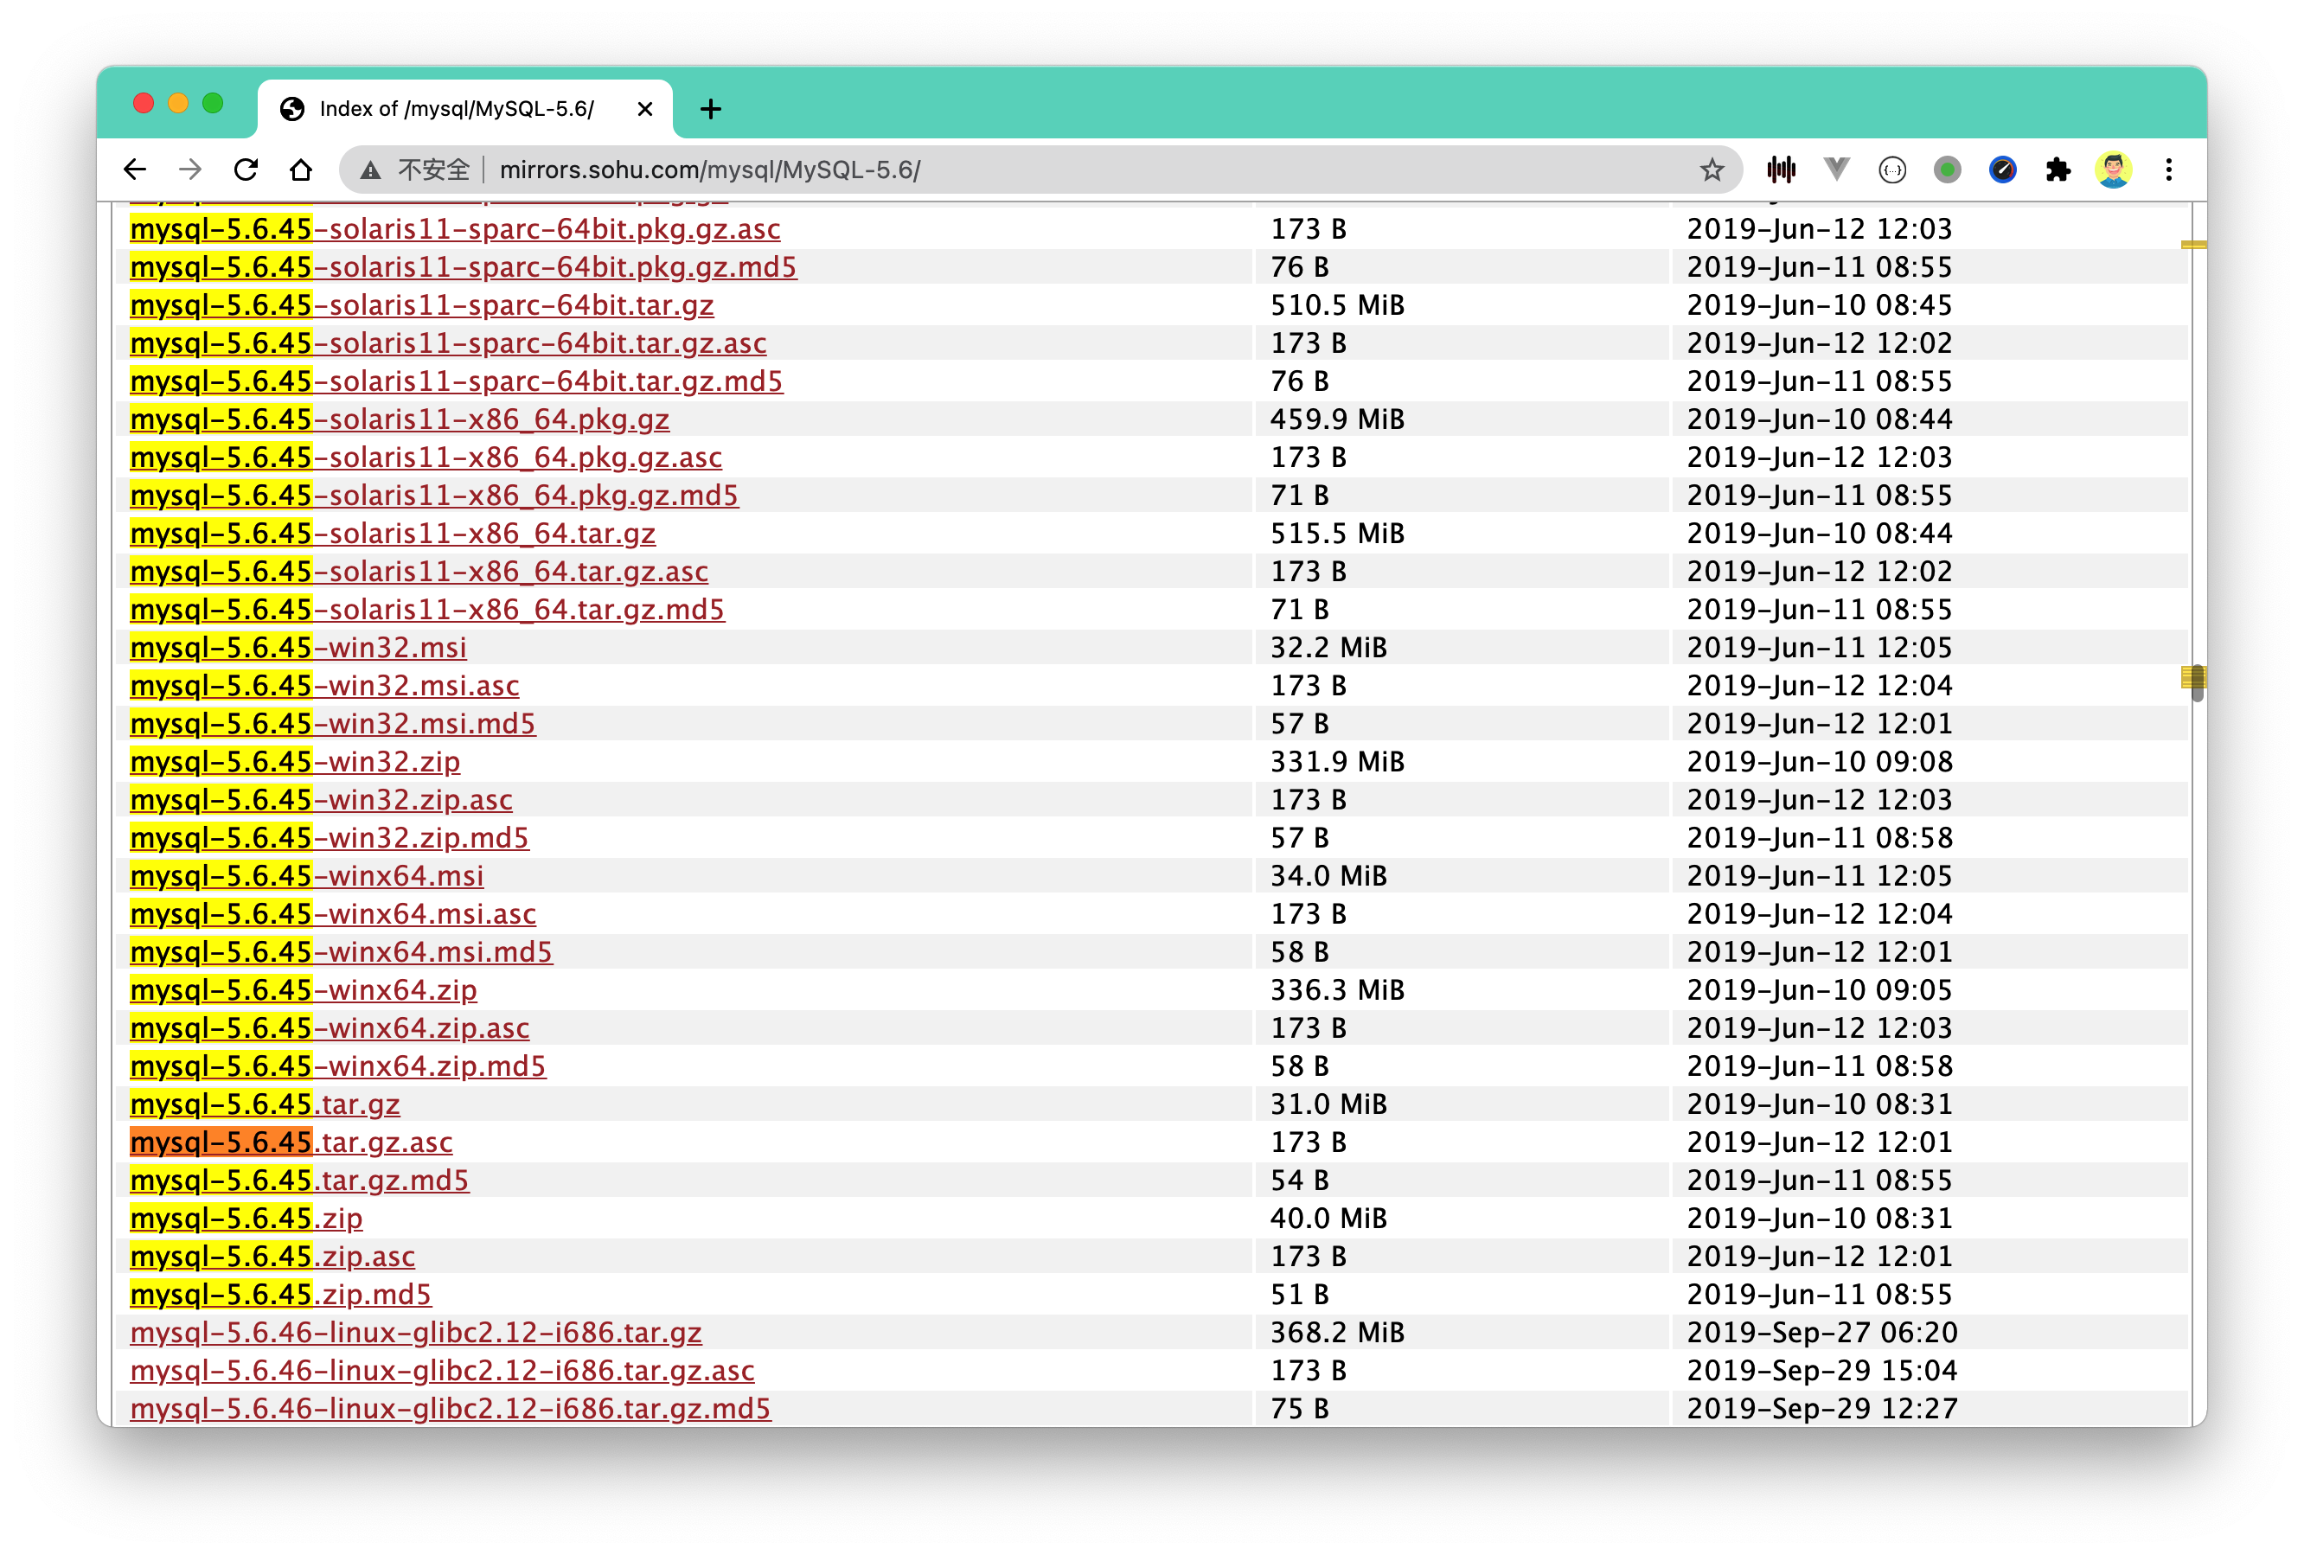Image resolution: width=2304 pixels, height=1555 pixels.
Task: Click the blue compass extension icon
Action: [2003, 170]
